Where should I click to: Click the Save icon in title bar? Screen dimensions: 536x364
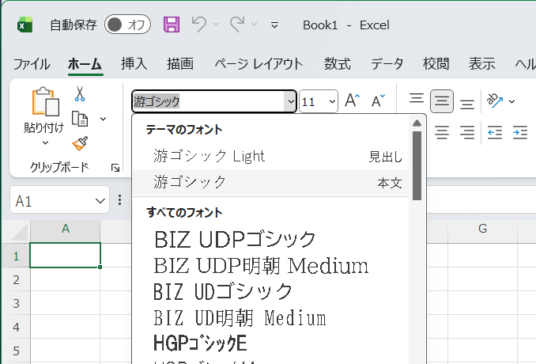point(172,25)
